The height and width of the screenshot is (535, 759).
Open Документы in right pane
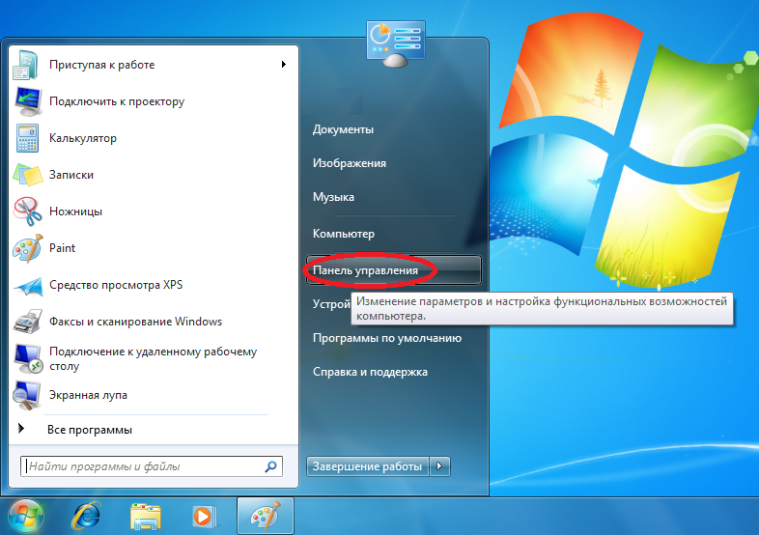pyautogui.click(x=343, y=129)
